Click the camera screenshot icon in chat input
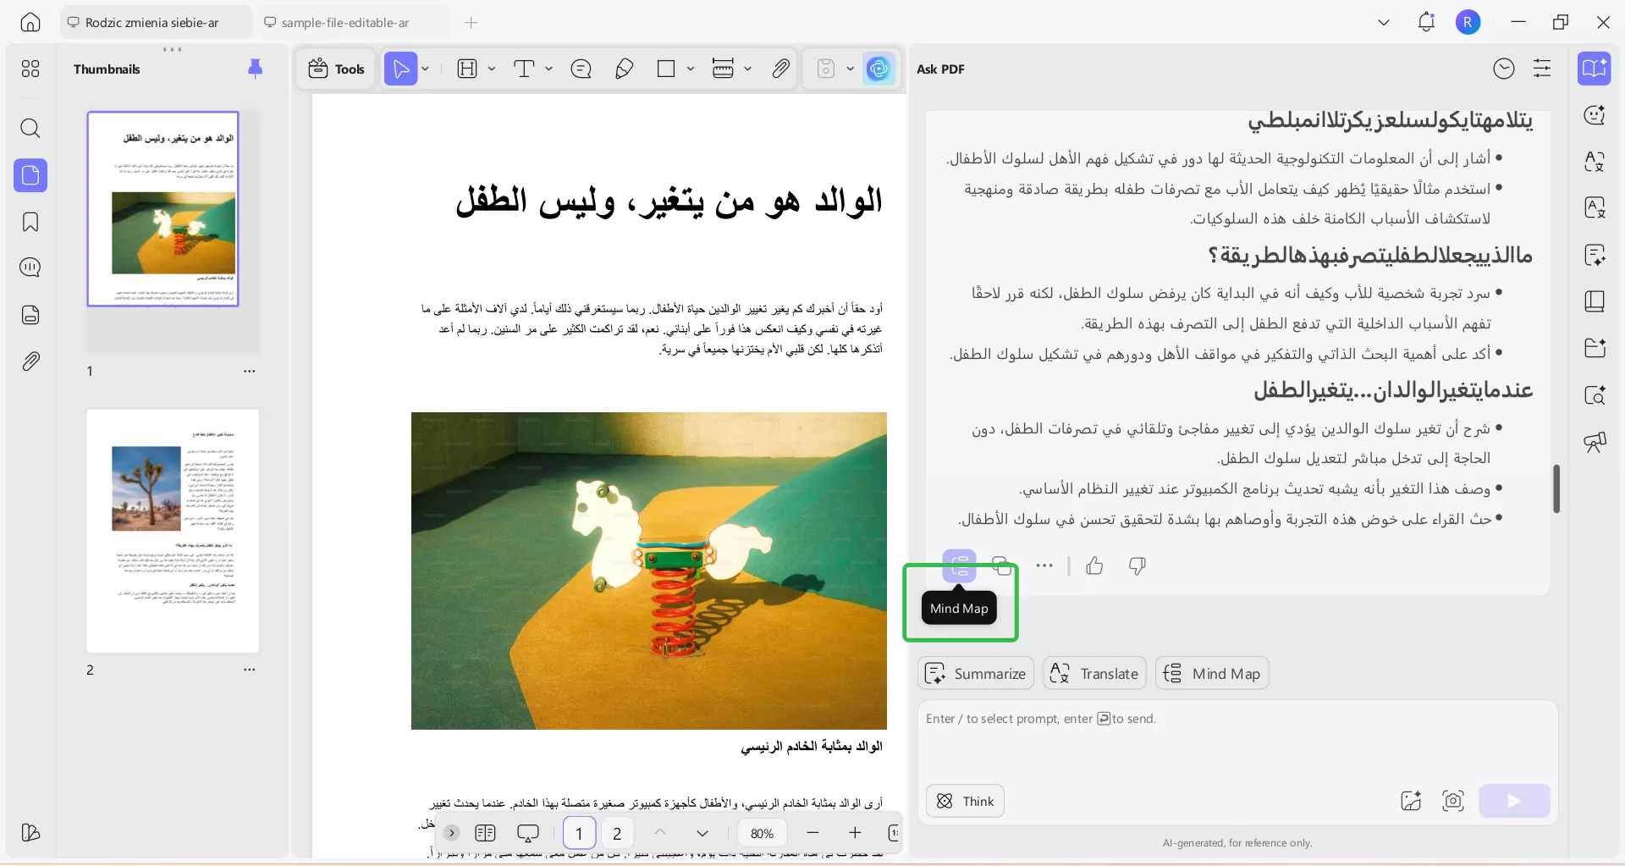Image resolution: width=1625 pixels, height=866 pixels. coord(1452,801)
